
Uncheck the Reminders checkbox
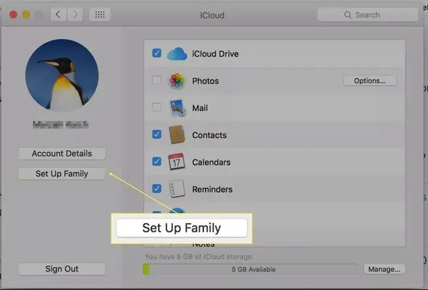tap(157, 188)
